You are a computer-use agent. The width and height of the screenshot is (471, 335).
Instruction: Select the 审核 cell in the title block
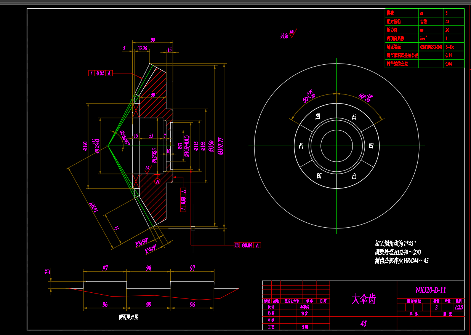pyautogui.click(x=271, y=320)
